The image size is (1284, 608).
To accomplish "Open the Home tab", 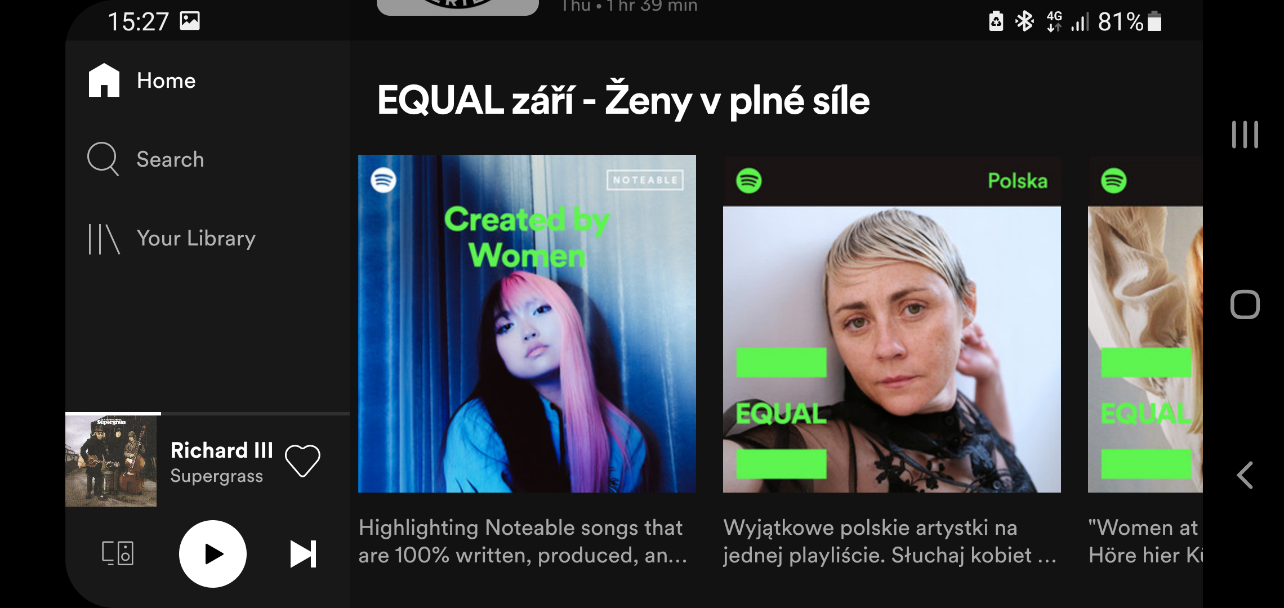I will point(142,81).
